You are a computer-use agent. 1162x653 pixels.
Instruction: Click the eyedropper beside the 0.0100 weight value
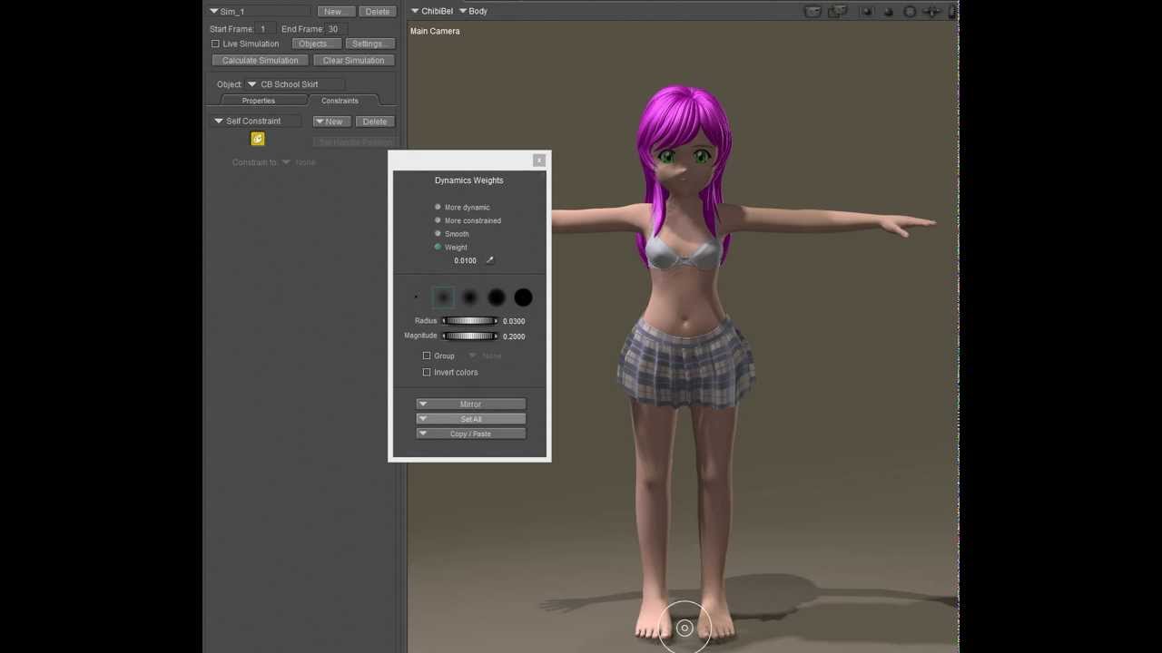coord(489,260)
